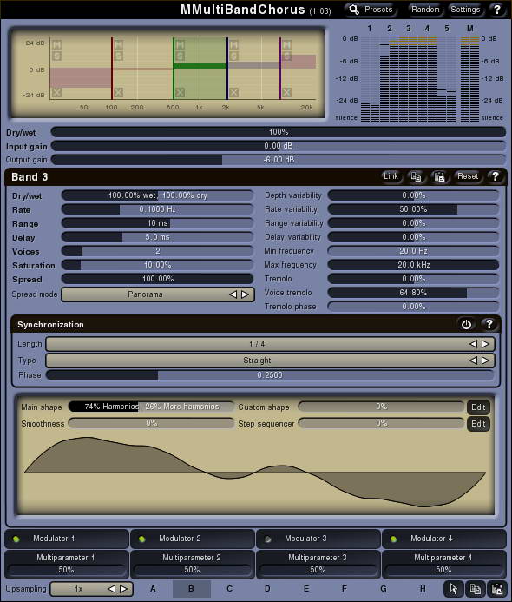Decrease Upsampling with left arrow

coord(111,589)
